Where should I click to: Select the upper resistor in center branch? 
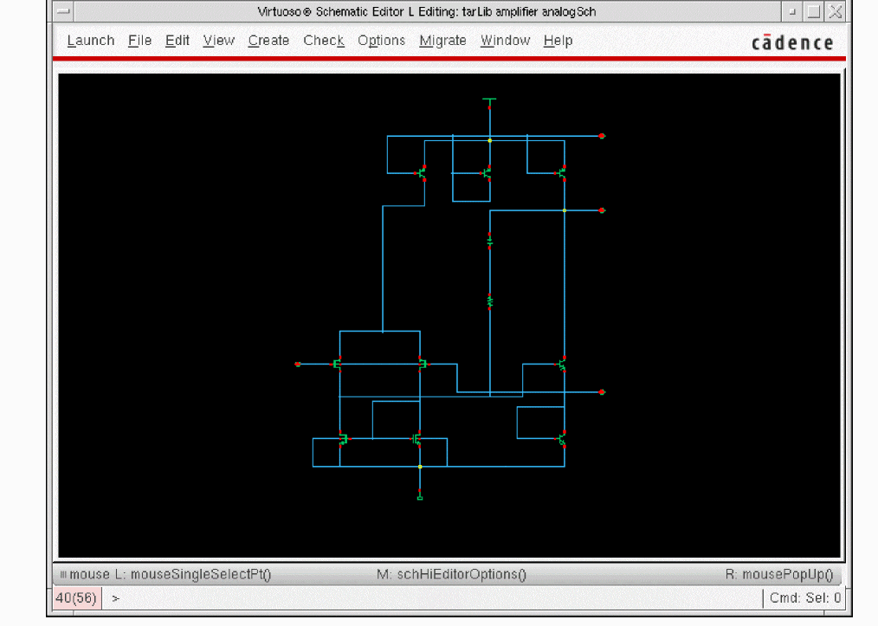click(489, 240)
